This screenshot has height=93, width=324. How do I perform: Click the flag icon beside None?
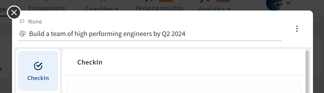point(22,21)
